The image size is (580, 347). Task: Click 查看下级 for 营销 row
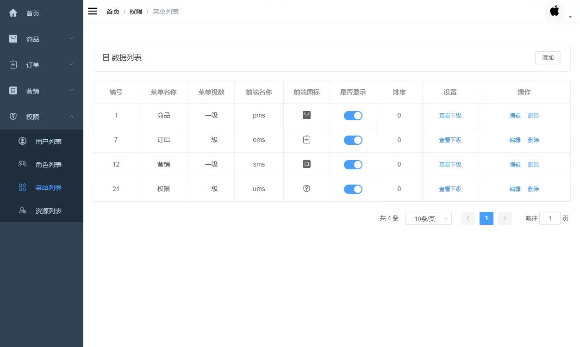click(450, 165)
